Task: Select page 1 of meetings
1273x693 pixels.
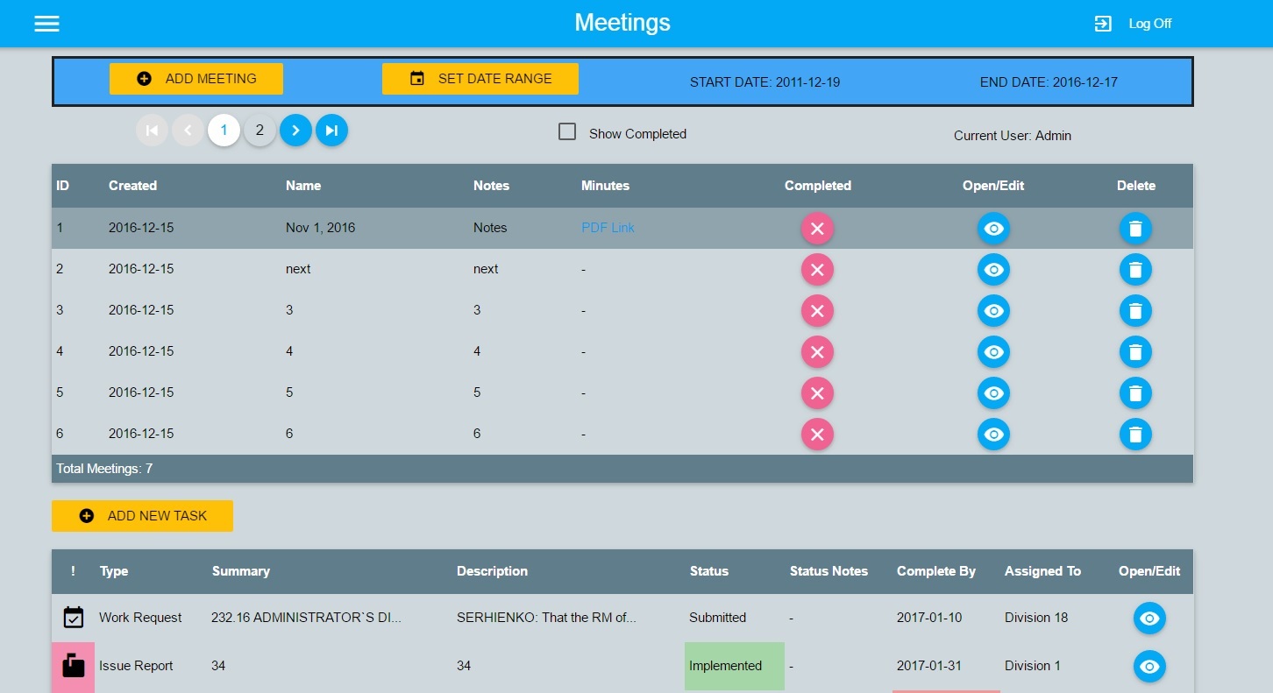Action: pyautogui.click(x=224, y=131)
